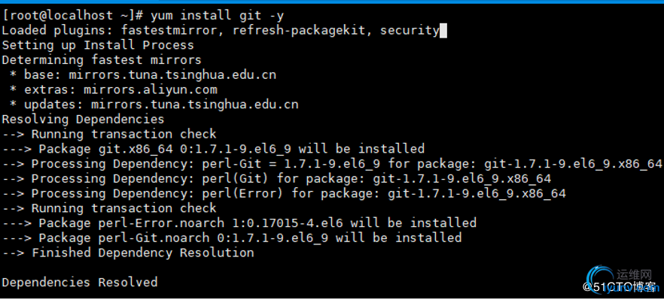Click the first Running transaction check line
Image resolution: width=664 pixels, height=300 pixels.
point(109,134)
